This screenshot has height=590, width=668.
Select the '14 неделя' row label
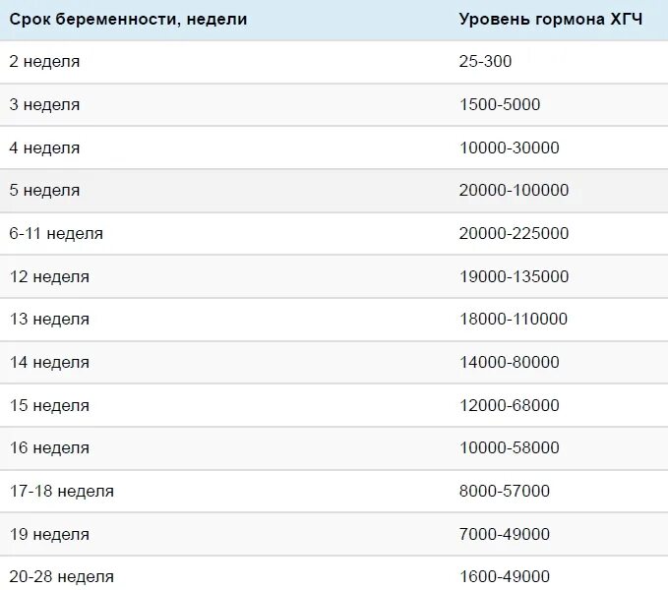tap(49, 363)
